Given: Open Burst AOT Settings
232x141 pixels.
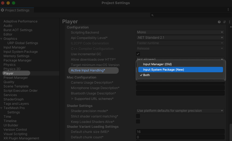Looking at the screenshot, I should pyautogui.click(x=18, y=30).
